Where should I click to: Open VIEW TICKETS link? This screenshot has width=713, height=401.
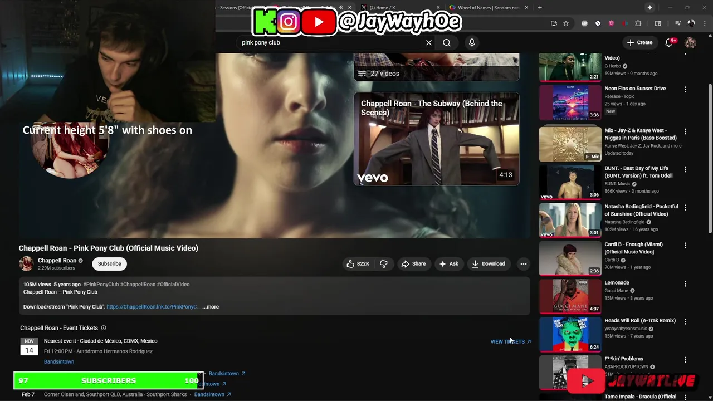tap(511, 341)
